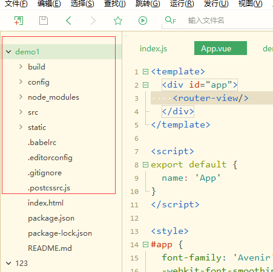Collapse the 123 project chevron
The image size is (273, 272).
[8, 263]
